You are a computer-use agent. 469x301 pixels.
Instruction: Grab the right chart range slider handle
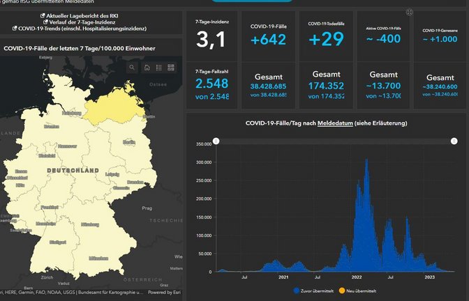(x=454, y=141)
